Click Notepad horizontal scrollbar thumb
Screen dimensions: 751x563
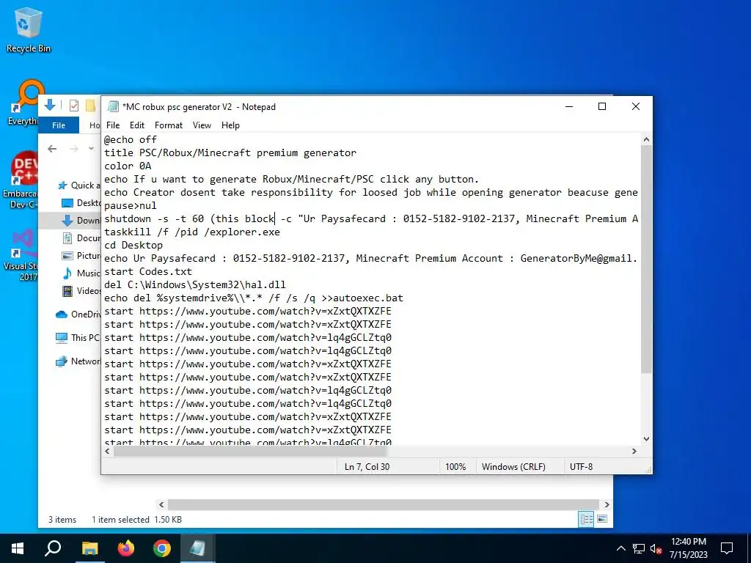(249, 451)
